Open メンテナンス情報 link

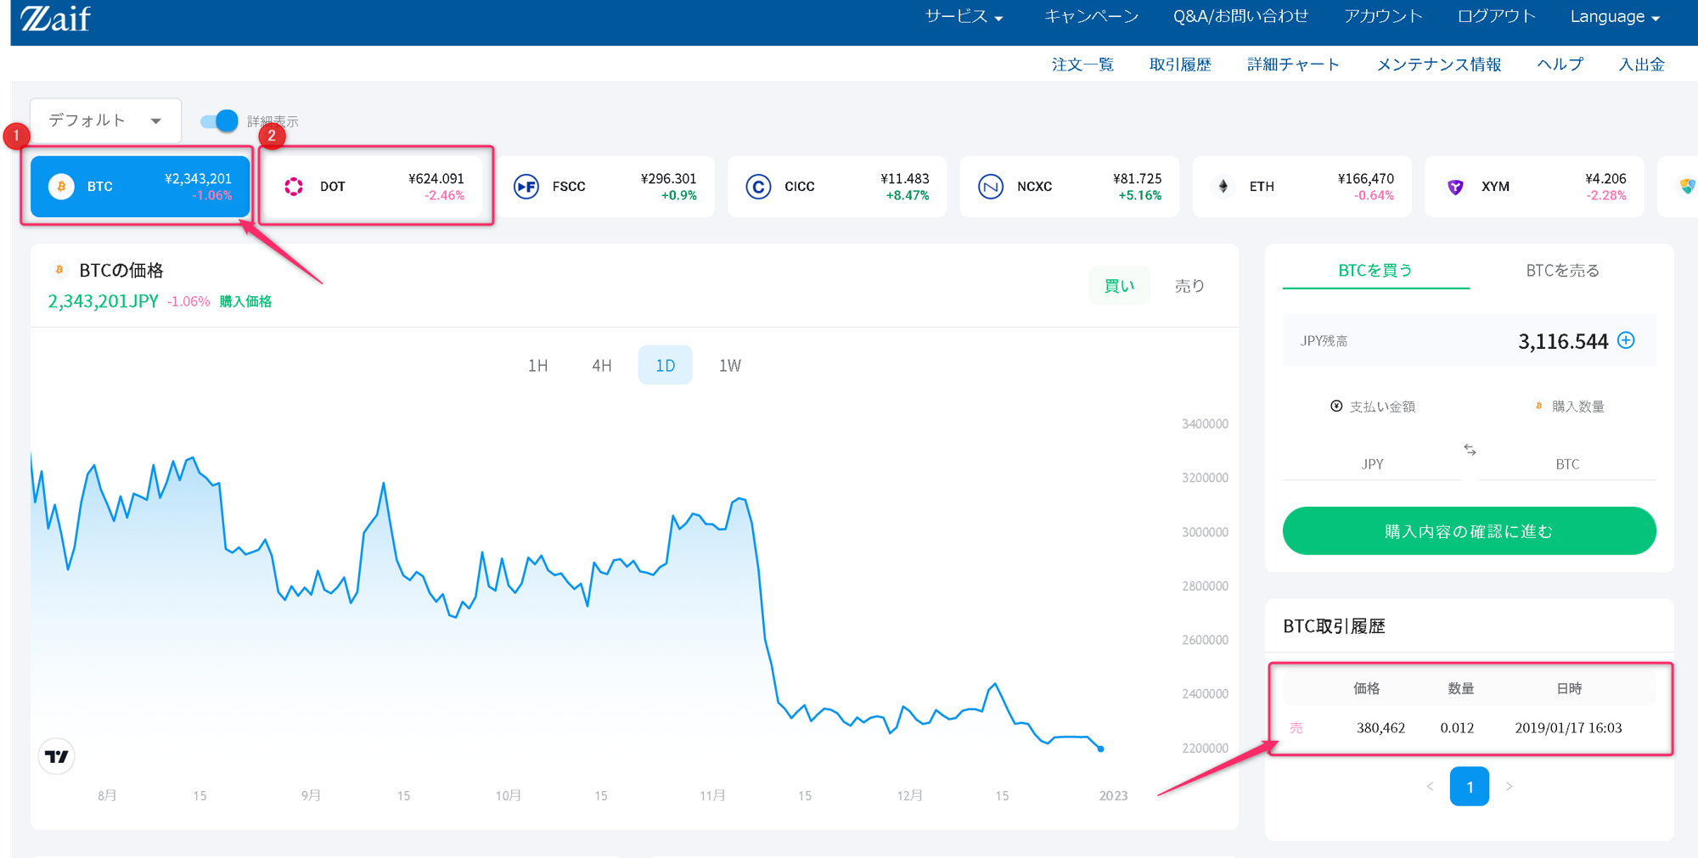pos(1438,64)
